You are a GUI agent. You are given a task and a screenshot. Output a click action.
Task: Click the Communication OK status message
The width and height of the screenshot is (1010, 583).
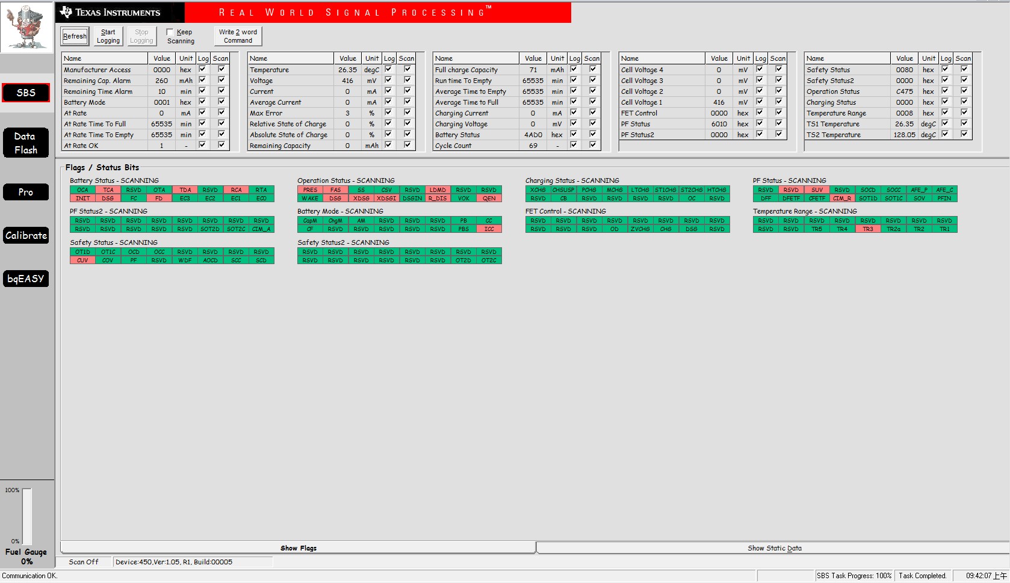29,576
